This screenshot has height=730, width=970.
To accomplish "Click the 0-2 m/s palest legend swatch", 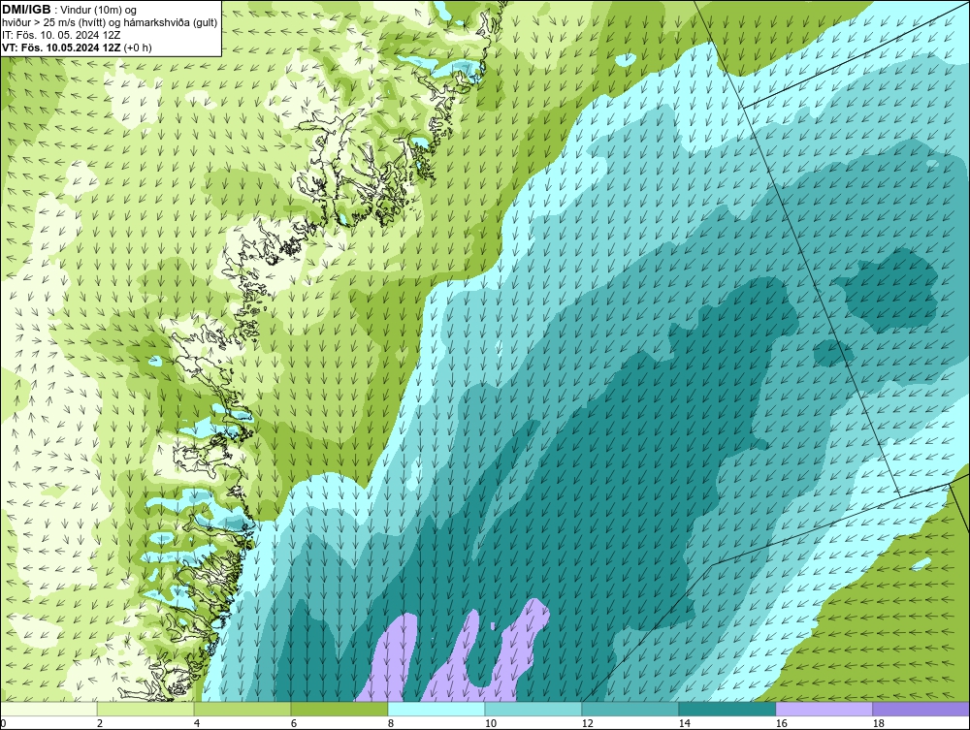I will pyautogui.click(x=48, y=709).
